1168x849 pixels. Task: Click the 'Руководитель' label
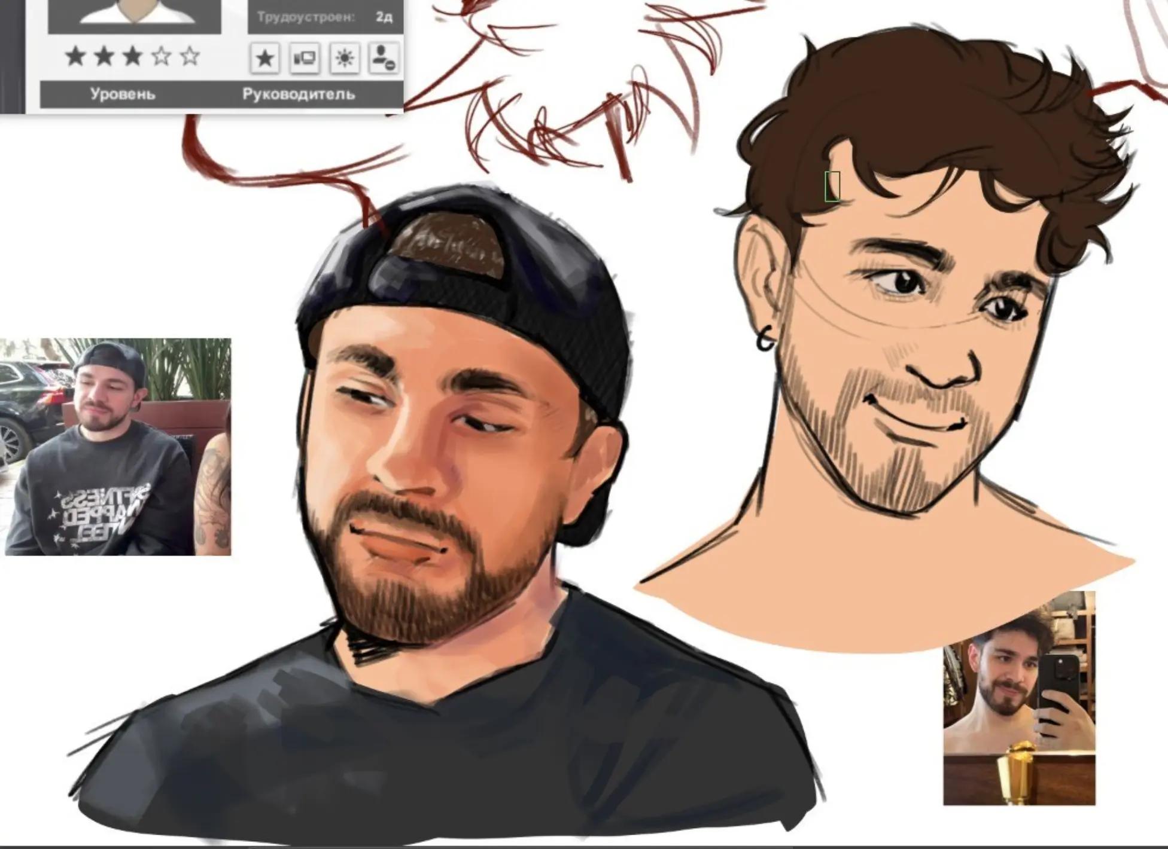point(299,94)
